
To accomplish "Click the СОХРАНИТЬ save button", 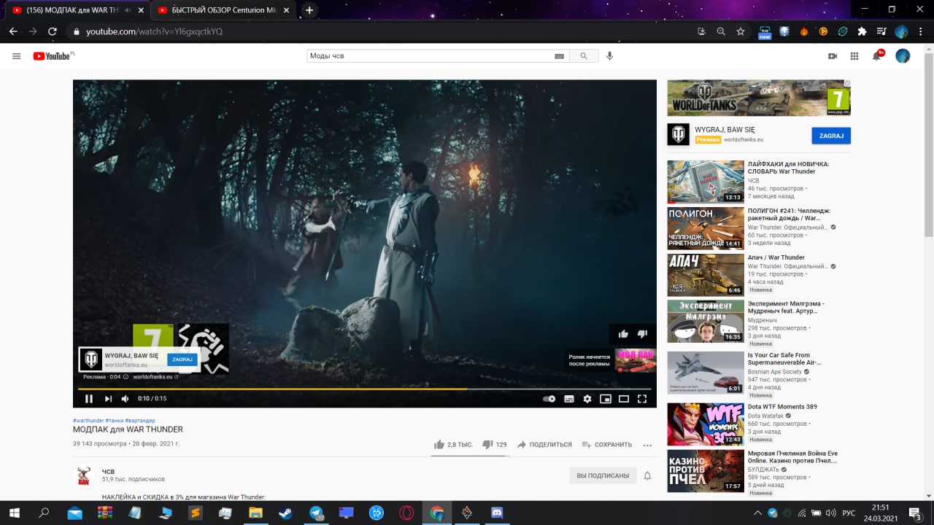I will point(607,444).
